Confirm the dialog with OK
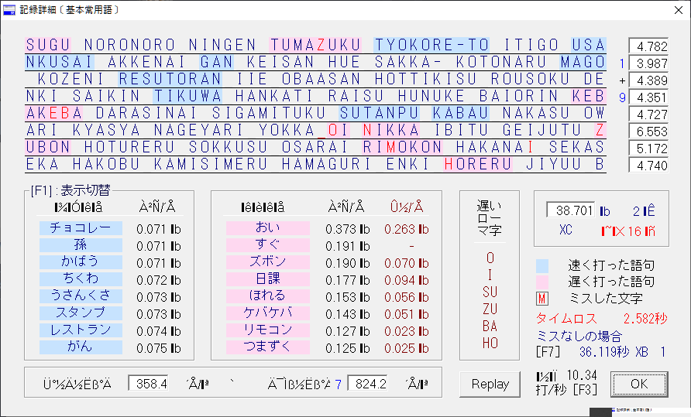Screen dimensions: 691x417 pyautogui.click(x=639, y=384)
